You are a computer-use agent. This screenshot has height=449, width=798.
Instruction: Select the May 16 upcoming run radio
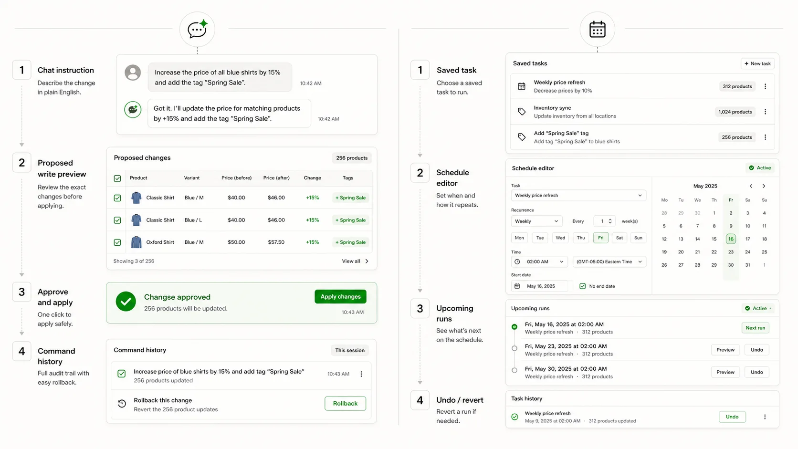(514, 327)
